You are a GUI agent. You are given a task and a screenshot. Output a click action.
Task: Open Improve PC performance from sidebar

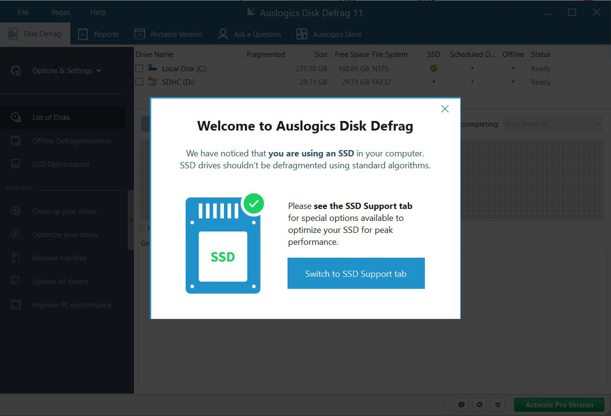(x=71, y=305)
